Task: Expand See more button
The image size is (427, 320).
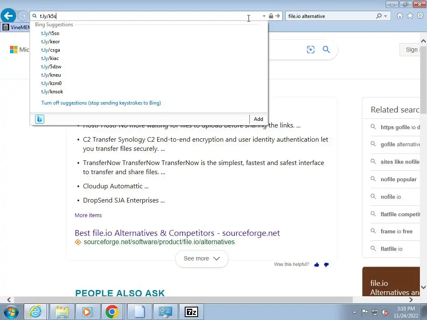Action: [201, 258]
